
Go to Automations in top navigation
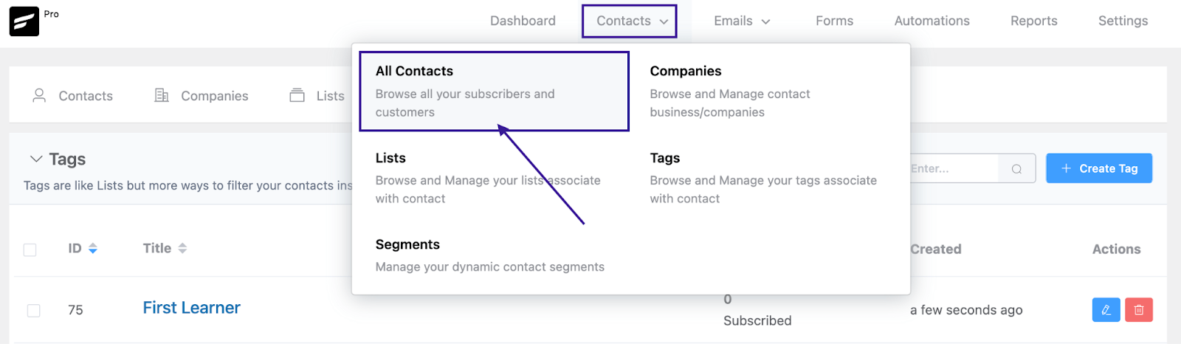tap(932, 21)
